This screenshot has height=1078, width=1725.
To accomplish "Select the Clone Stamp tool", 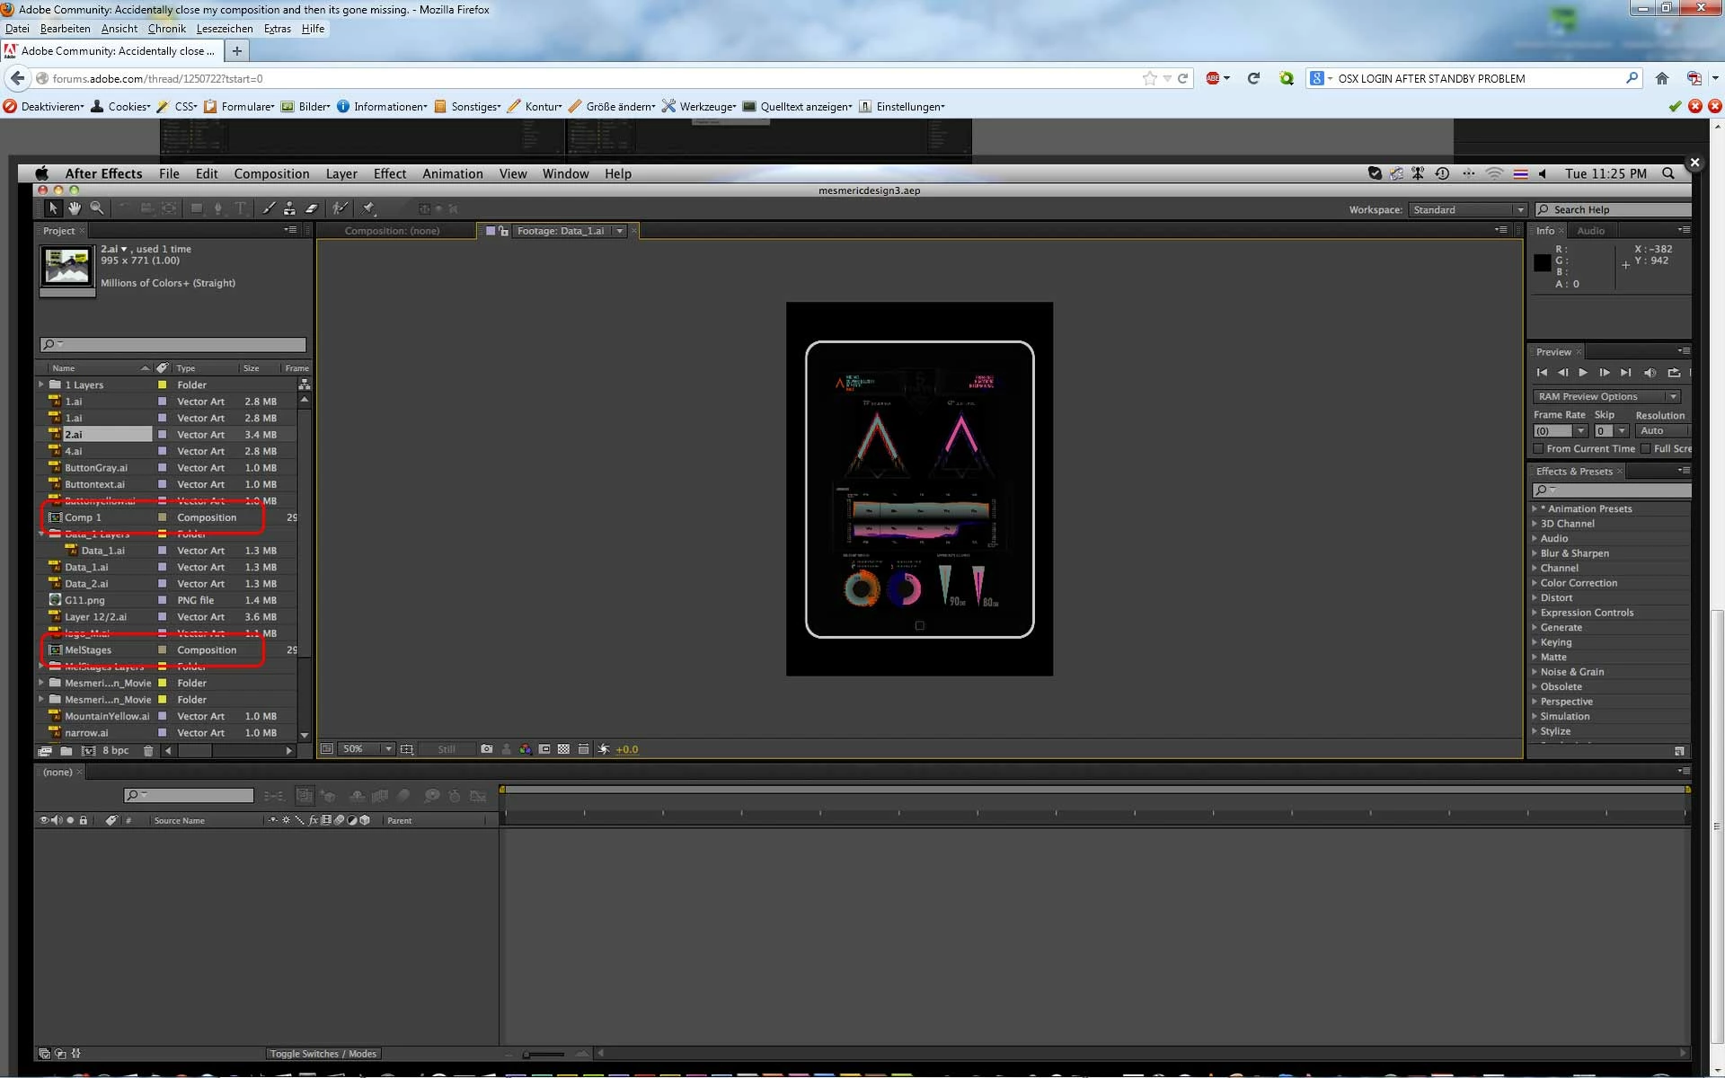I will point(289,208).
